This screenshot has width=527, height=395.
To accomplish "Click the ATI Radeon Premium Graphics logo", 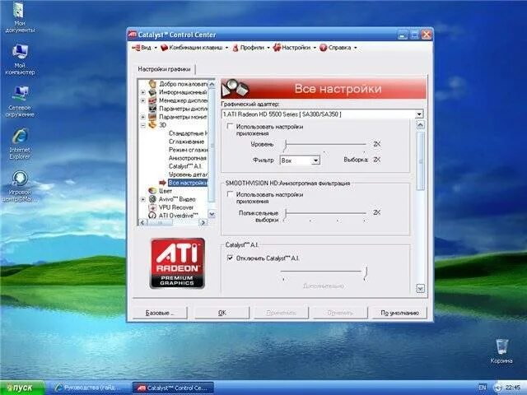I will [177, 263].
